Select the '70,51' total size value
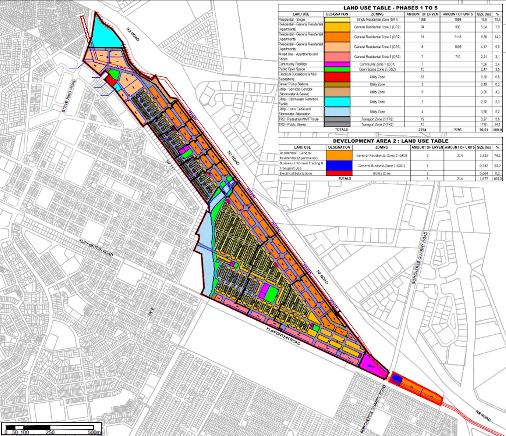 coord(484,130)
